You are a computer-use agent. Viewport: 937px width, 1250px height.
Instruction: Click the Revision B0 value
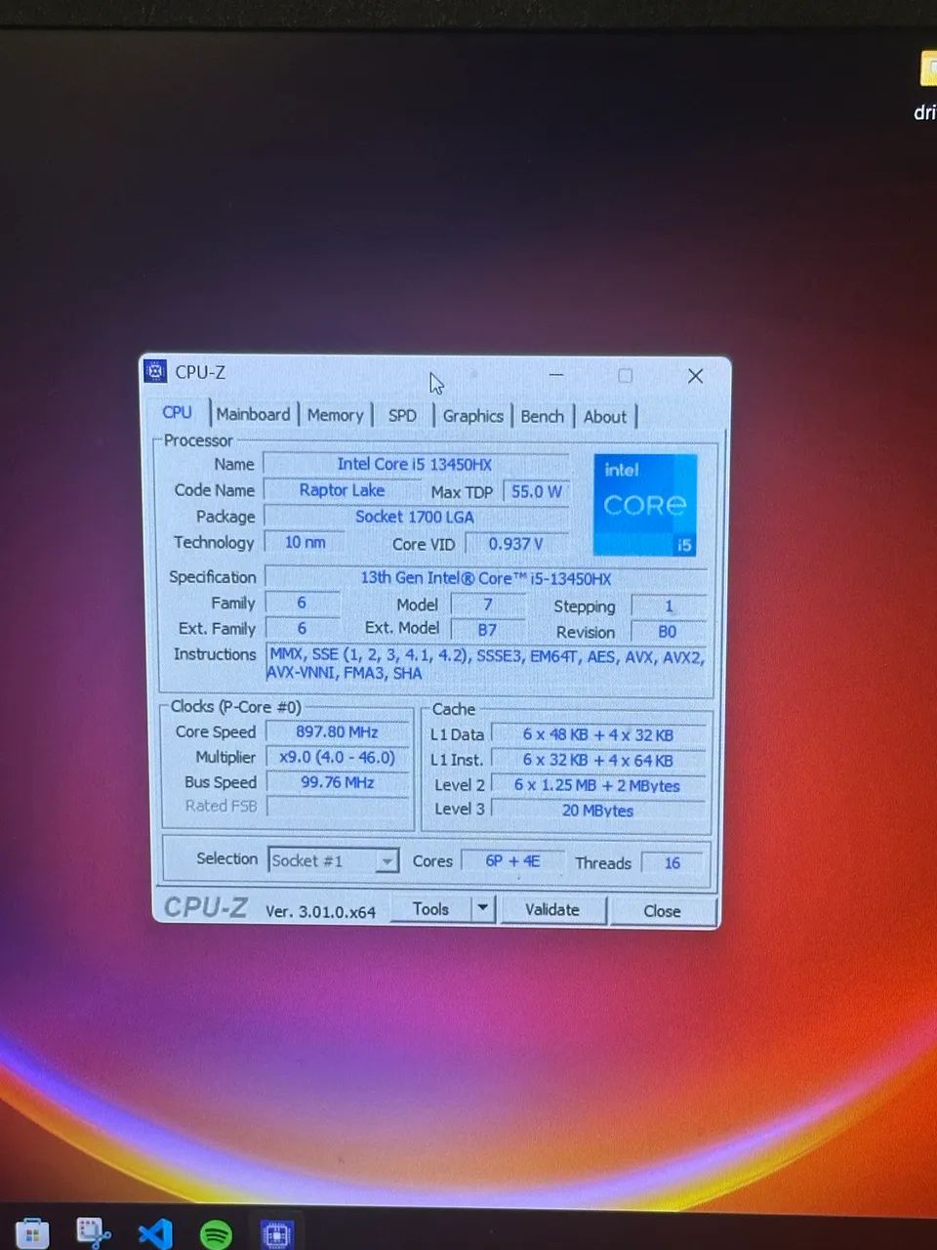click(668, 632)
